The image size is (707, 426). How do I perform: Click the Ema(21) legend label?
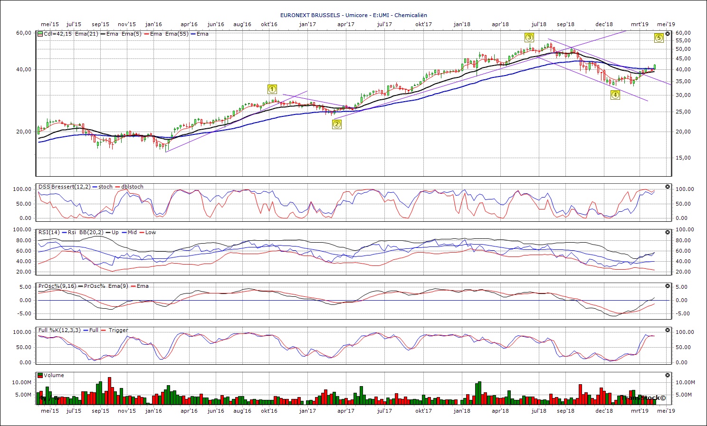(x=86, y=34)
